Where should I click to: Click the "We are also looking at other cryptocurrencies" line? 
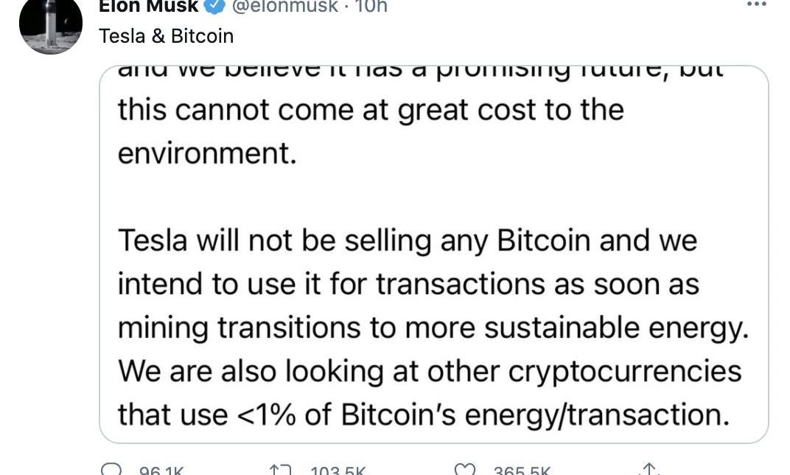pyautogui.click(x=430, y=370)
